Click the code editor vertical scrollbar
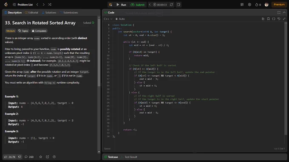The image size is (289, 162). coord(286,79)
